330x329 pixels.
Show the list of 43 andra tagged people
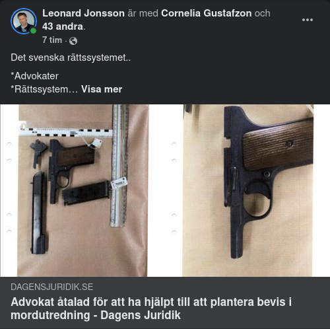click(63, 26)
